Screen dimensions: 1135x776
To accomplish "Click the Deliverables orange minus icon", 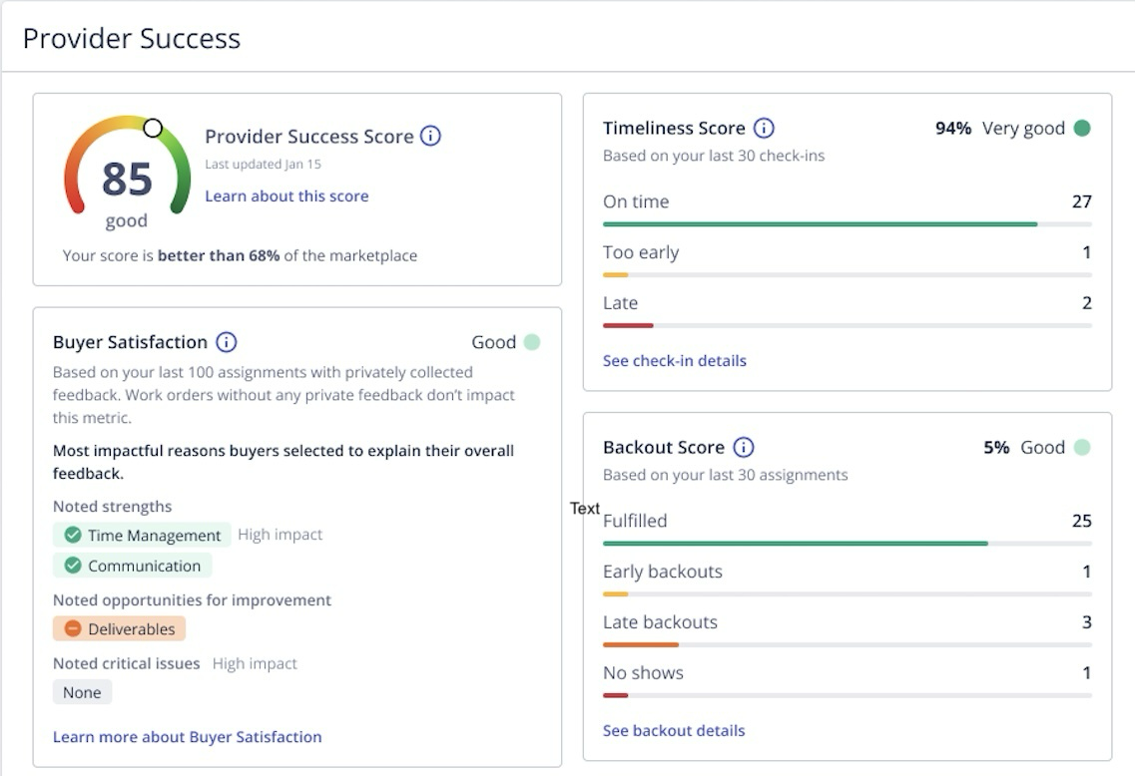I will [x=73, y=629].
